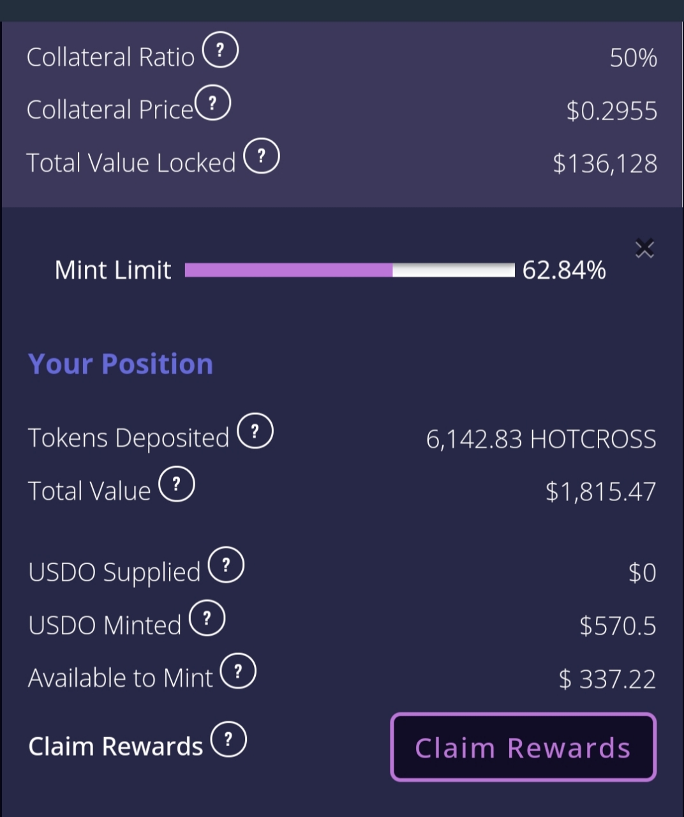
Task: Show the Available to Mint help tooltip
Action: [x=238, y=671]
